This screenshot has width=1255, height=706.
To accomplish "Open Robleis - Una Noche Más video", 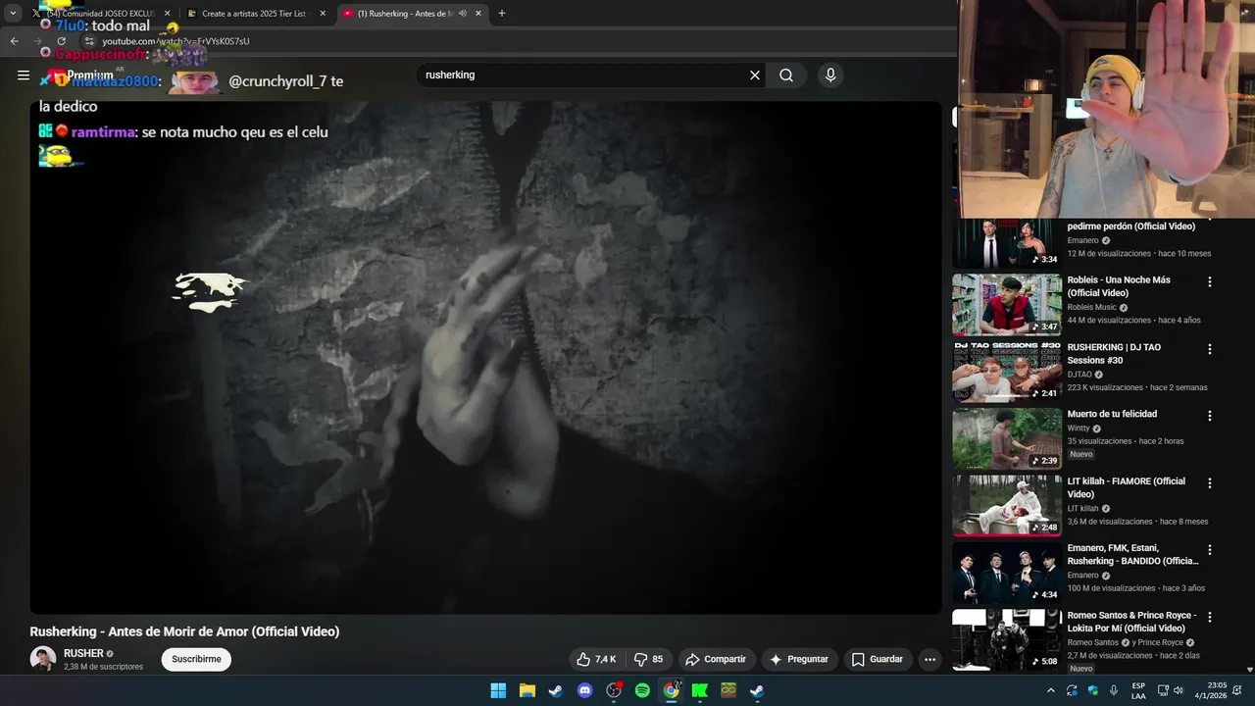I will pos(1119,286).
